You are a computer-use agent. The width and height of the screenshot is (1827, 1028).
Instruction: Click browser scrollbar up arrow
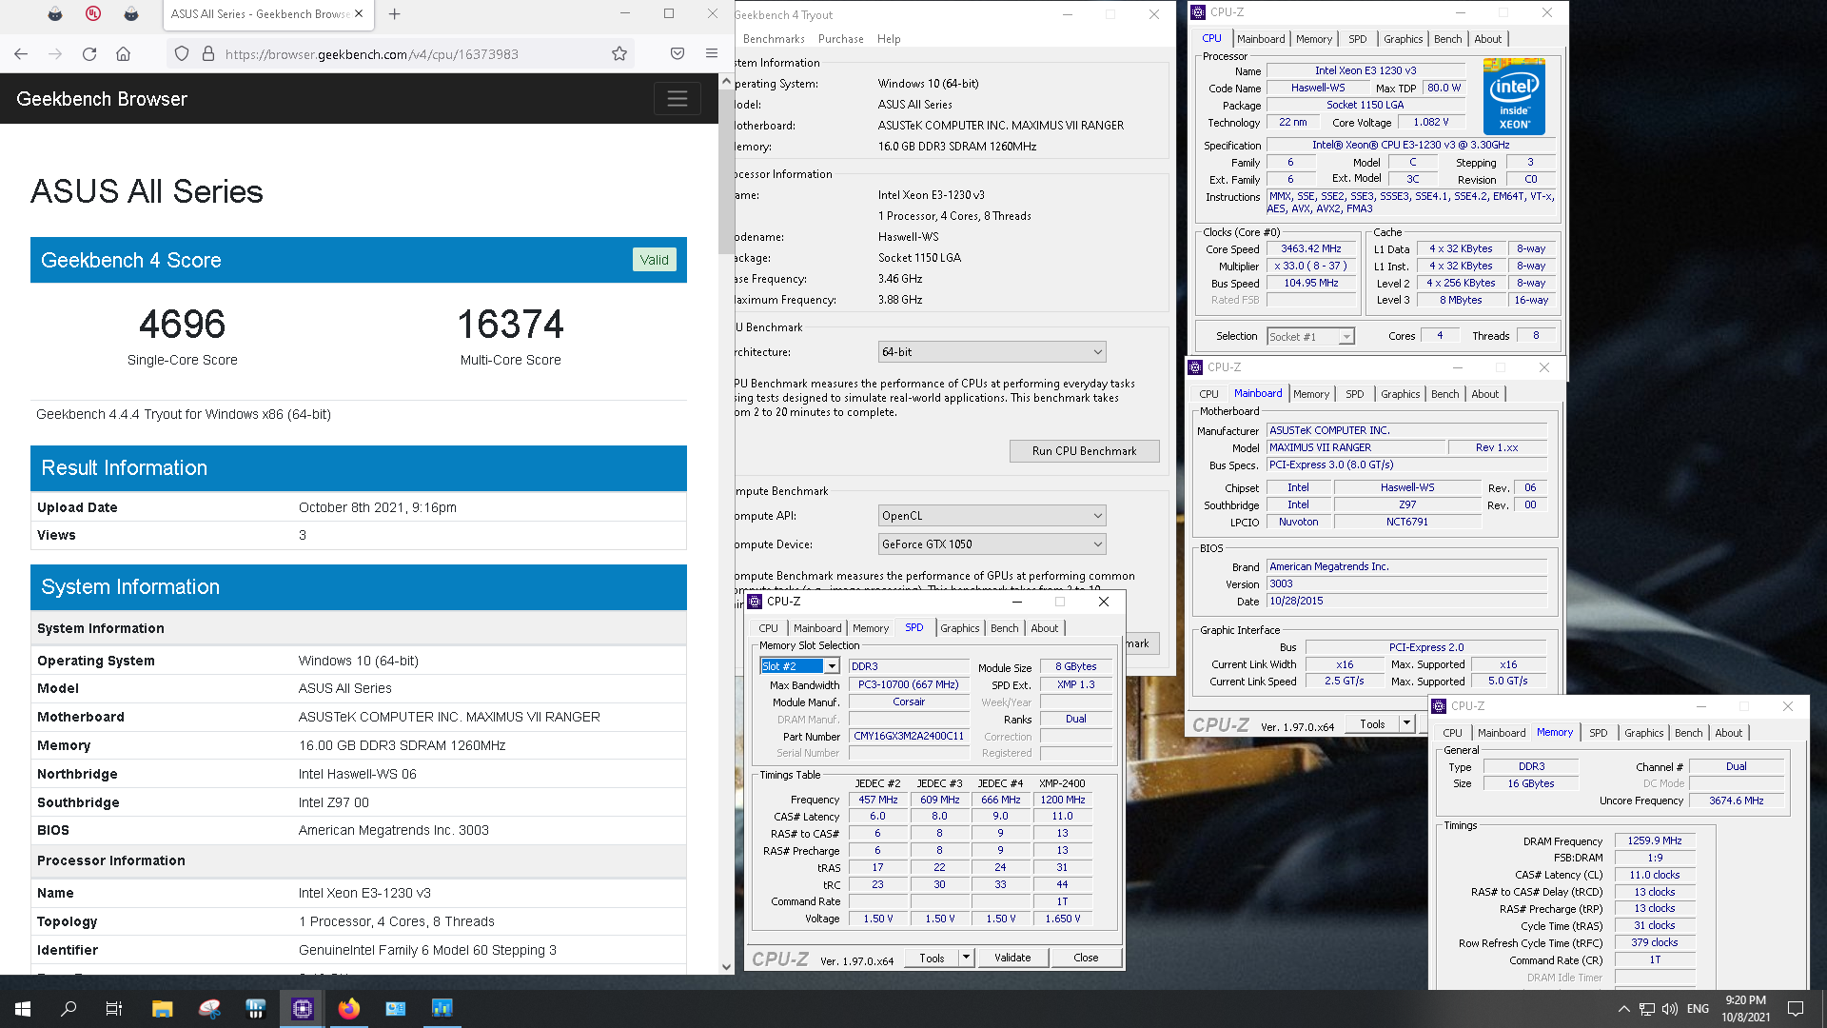(x=726, y=82)
